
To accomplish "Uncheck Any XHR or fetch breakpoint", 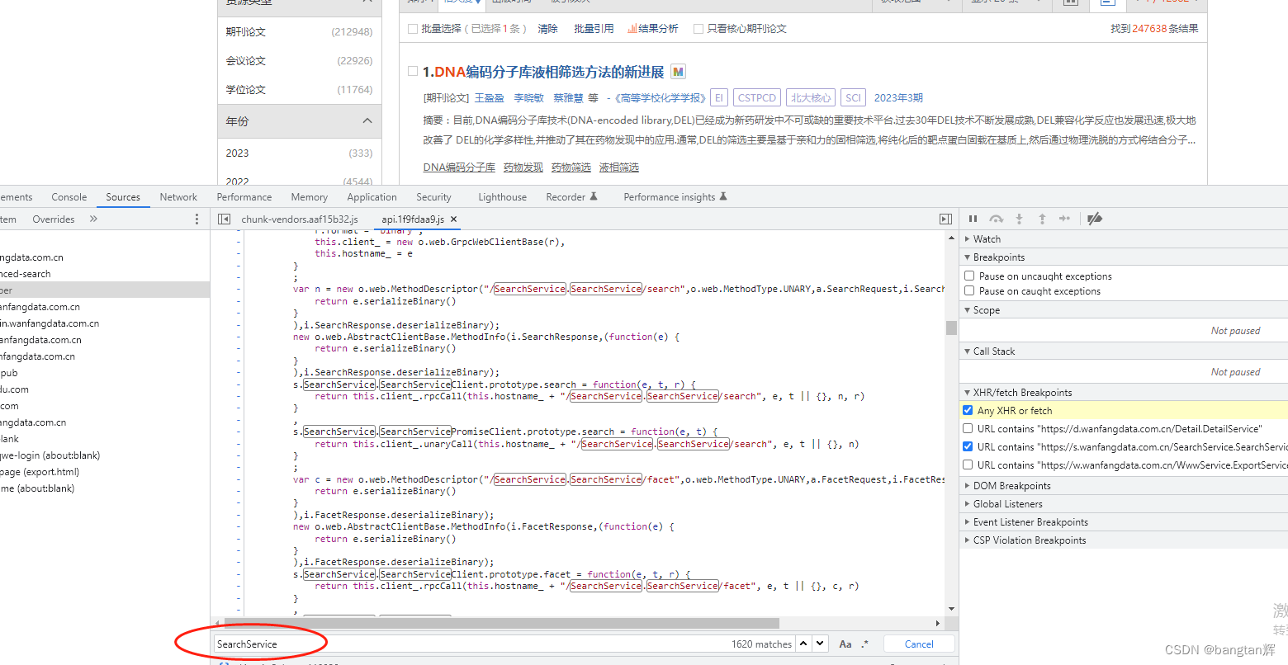I will (x=968, y=411).
